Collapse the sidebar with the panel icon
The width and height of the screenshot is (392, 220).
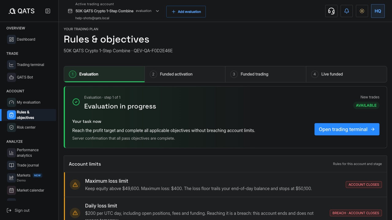(48, 11)
